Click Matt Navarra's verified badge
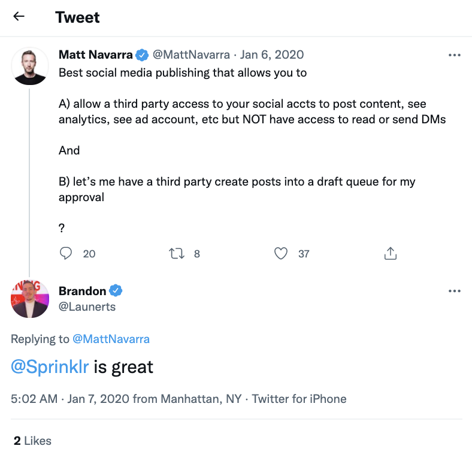 coord(142,55)
